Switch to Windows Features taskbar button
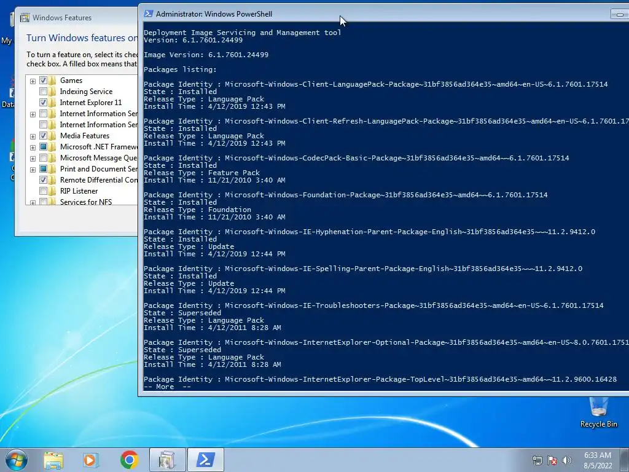The image size is (629, 472). point(167,460)
